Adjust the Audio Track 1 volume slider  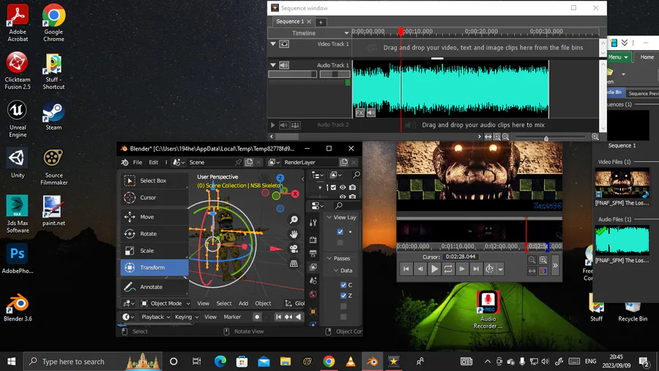tap(292, 74)
